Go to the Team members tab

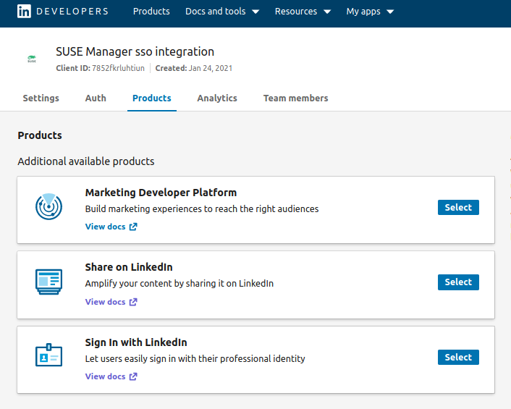(295, 98)
